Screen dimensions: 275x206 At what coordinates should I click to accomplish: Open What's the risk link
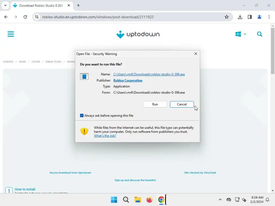(105, 136)
